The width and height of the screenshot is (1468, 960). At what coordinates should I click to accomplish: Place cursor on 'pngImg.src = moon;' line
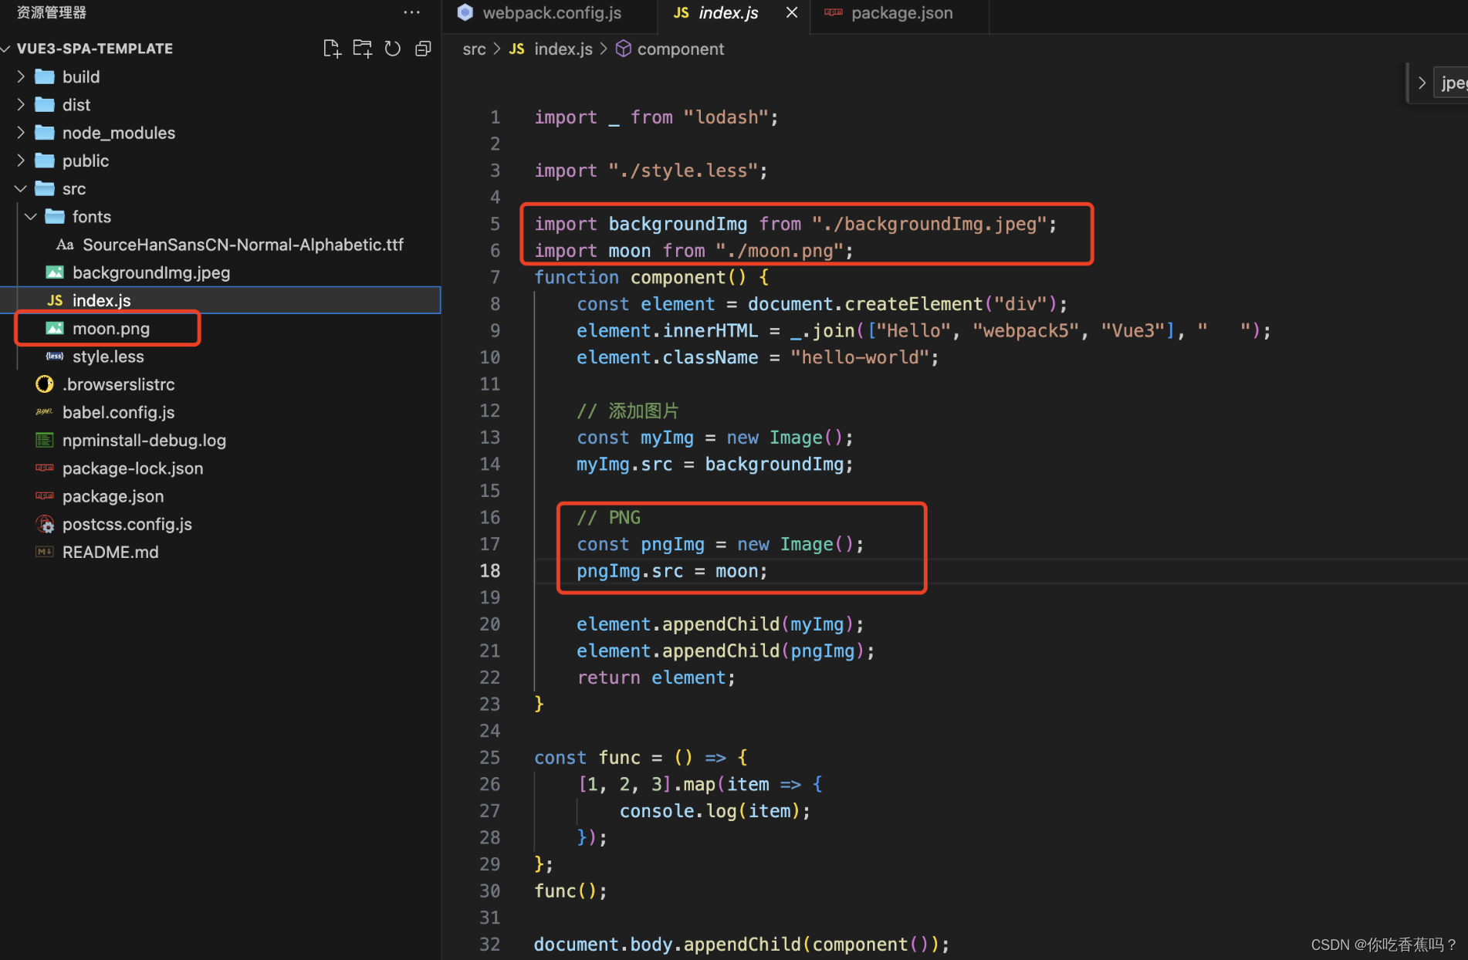coord(671,571)
